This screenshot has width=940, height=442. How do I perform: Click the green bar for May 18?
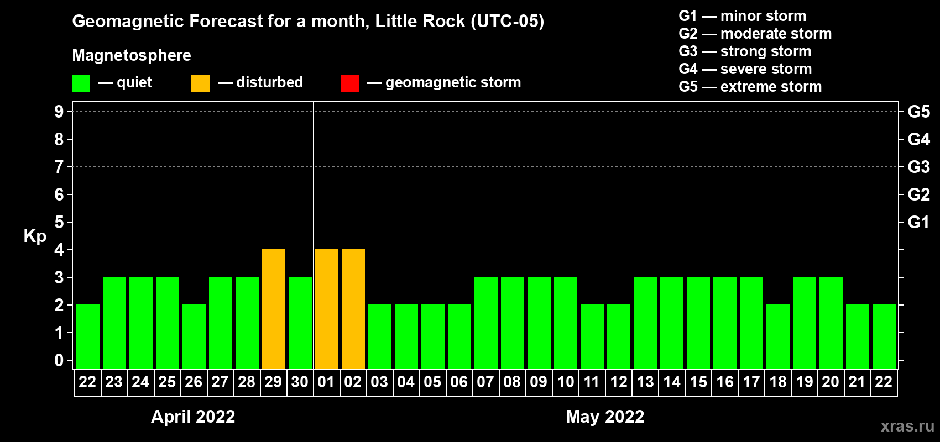coord(777,336)
